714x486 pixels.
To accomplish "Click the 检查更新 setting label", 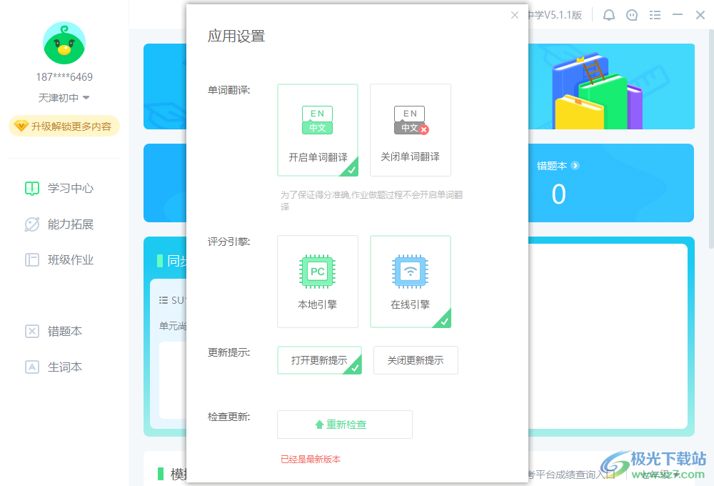I will [x=228, y=417].
